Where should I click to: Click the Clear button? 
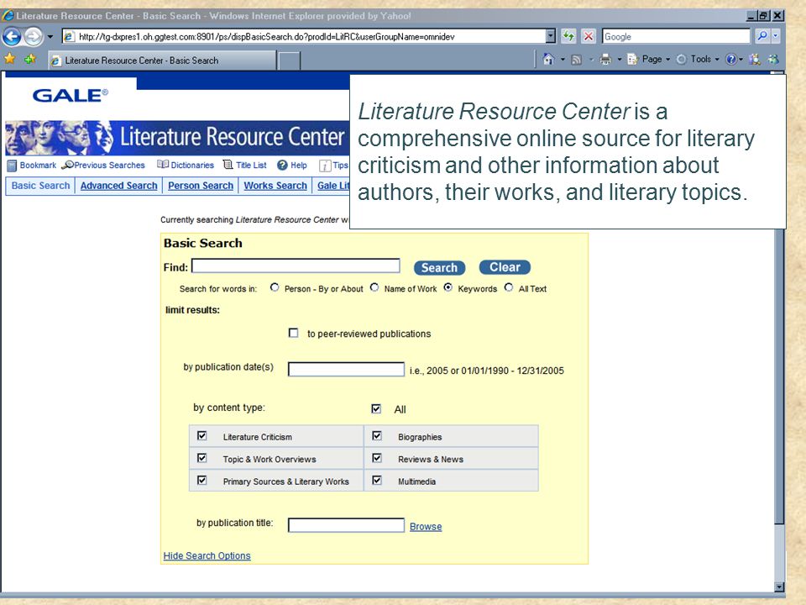(x=505, y=267)
